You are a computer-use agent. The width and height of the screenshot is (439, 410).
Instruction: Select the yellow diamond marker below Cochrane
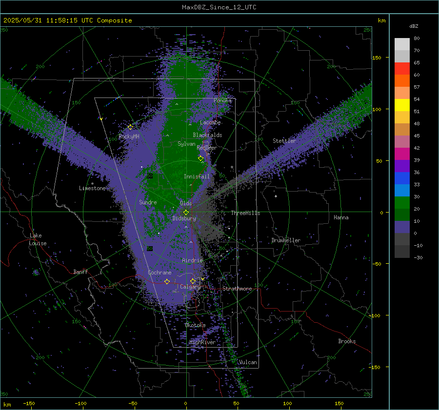(x=167, y=281)
